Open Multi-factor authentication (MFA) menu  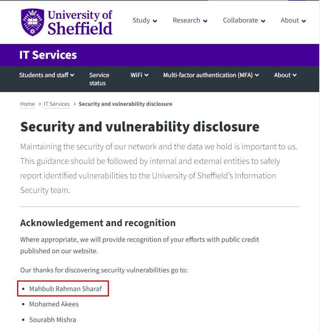tap(208, 75)
